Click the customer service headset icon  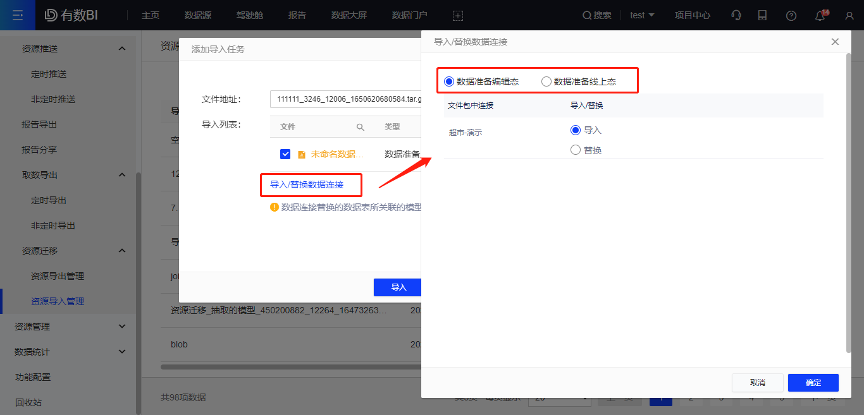coord(736,15)
